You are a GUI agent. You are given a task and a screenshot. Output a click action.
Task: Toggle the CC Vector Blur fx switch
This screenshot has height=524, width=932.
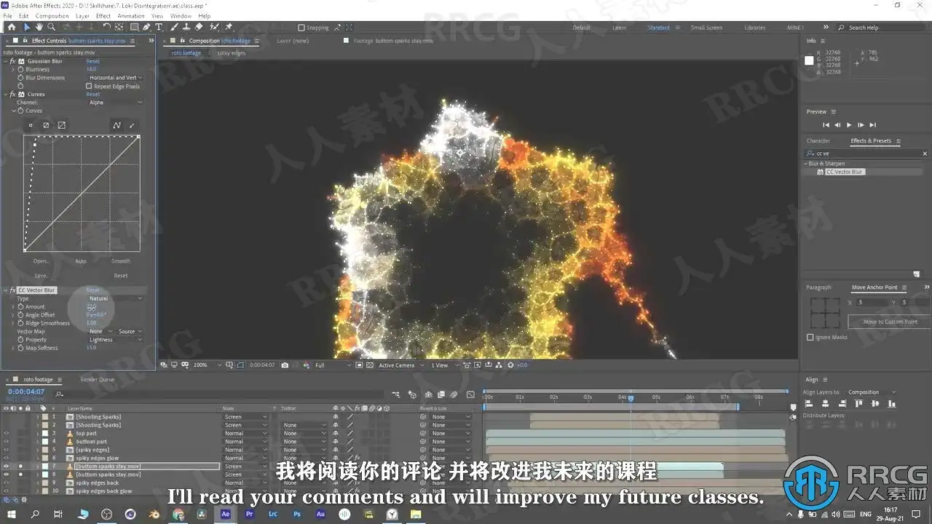pos(13,290)
